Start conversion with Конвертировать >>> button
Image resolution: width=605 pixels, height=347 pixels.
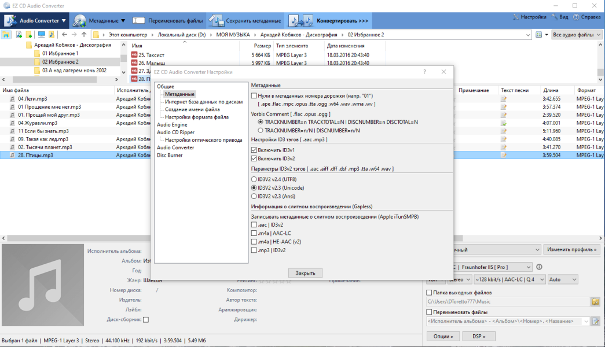click(x=329, y=20)
